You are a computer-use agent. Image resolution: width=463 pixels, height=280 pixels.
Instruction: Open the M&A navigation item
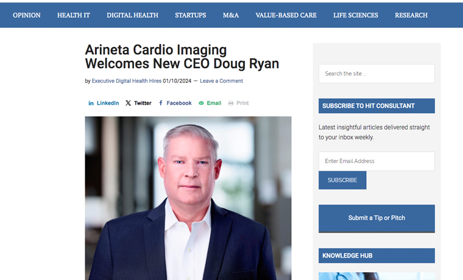click(x=231, y=15)
